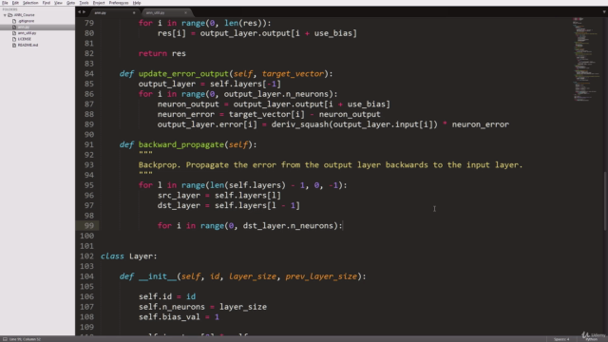Click 'dst_layer' on line 97
608x342 pixels.
point(179,205)
